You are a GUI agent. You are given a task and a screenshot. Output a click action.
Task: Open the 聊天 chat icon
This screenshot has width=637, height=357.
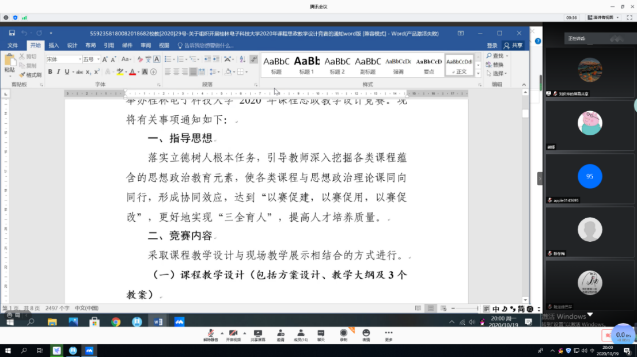321,333
